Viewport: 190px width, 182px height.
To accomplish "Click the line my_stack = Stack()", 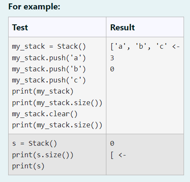I will click(49, 47).
